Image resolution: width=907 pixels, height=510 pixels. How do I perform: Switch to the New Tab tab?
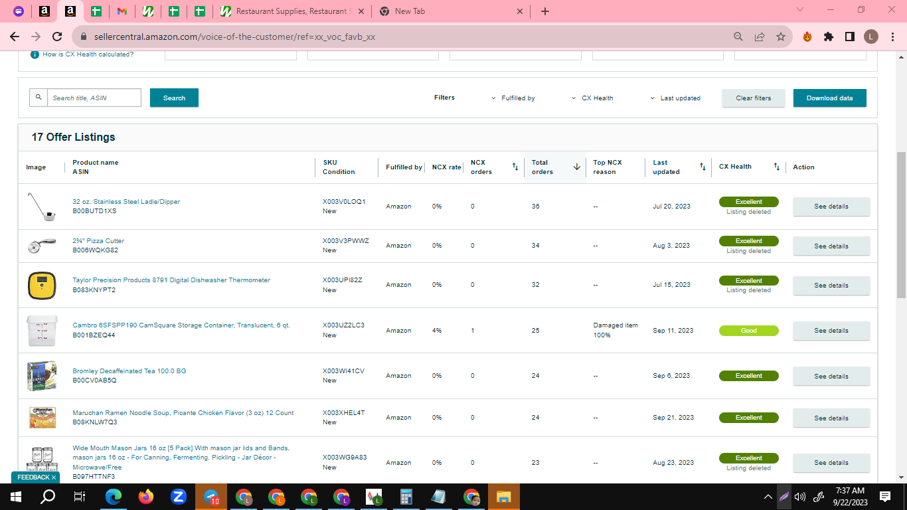click(451, 11)
